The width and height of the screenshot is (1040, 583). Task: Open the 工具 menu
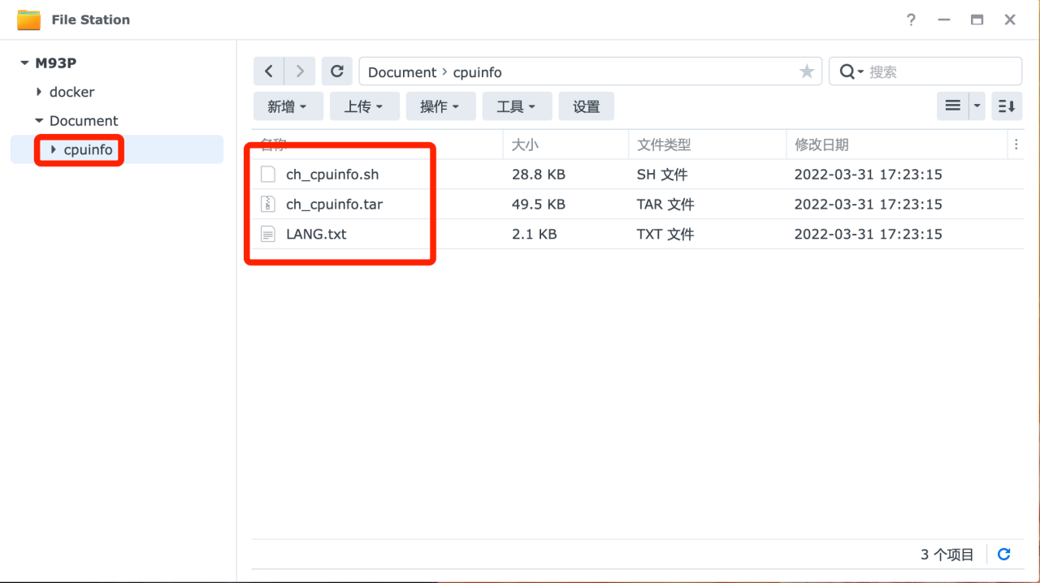517,106
